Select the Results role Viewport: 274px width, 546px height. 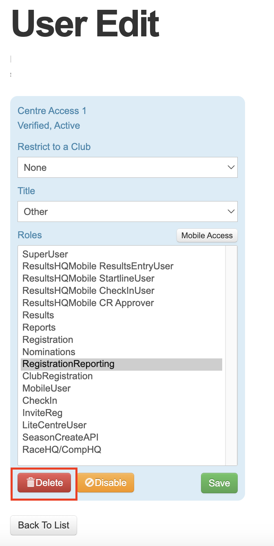tap(122, 316)
